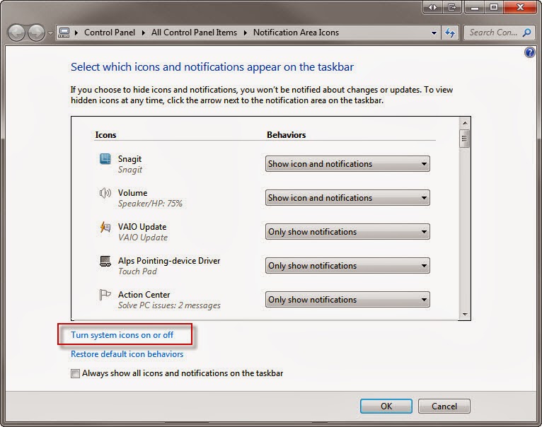Expand address bar history dropdown arrow

point(434,33)
